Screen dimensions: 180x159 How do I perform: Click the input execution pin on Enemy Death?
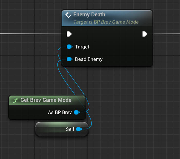69,34
